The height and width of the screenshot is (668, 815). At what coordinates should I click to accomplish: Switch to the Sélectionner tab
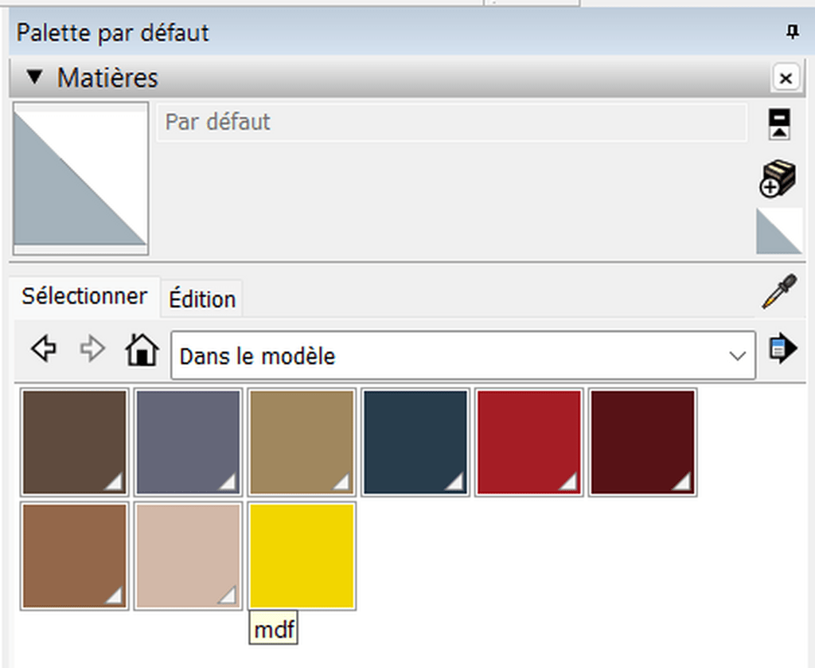[84, 297]
